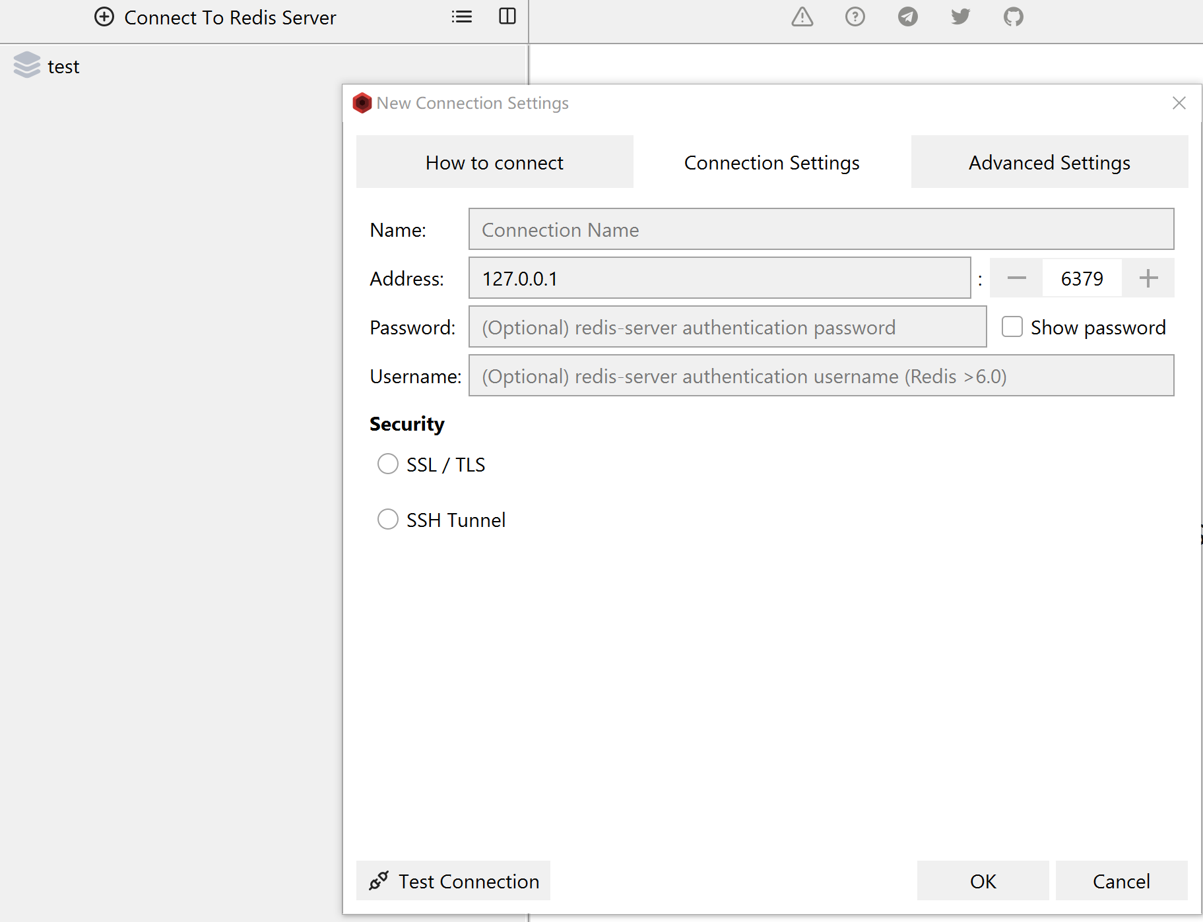Viewport: 1203px width, 922px height.
Task: Click the Connect To Redis Server button
Action: coord(215,17)
